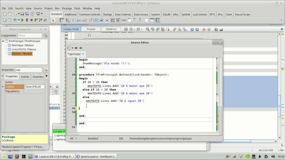This screenshot has height=160, width=285.
Task: Switch to the Additional palette tab
Action: [x=70, y=14]
